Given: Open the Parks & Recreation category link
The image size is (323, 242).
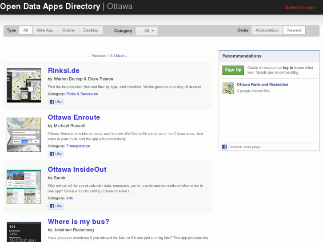Looking at the screenshot, I should 82,94.
